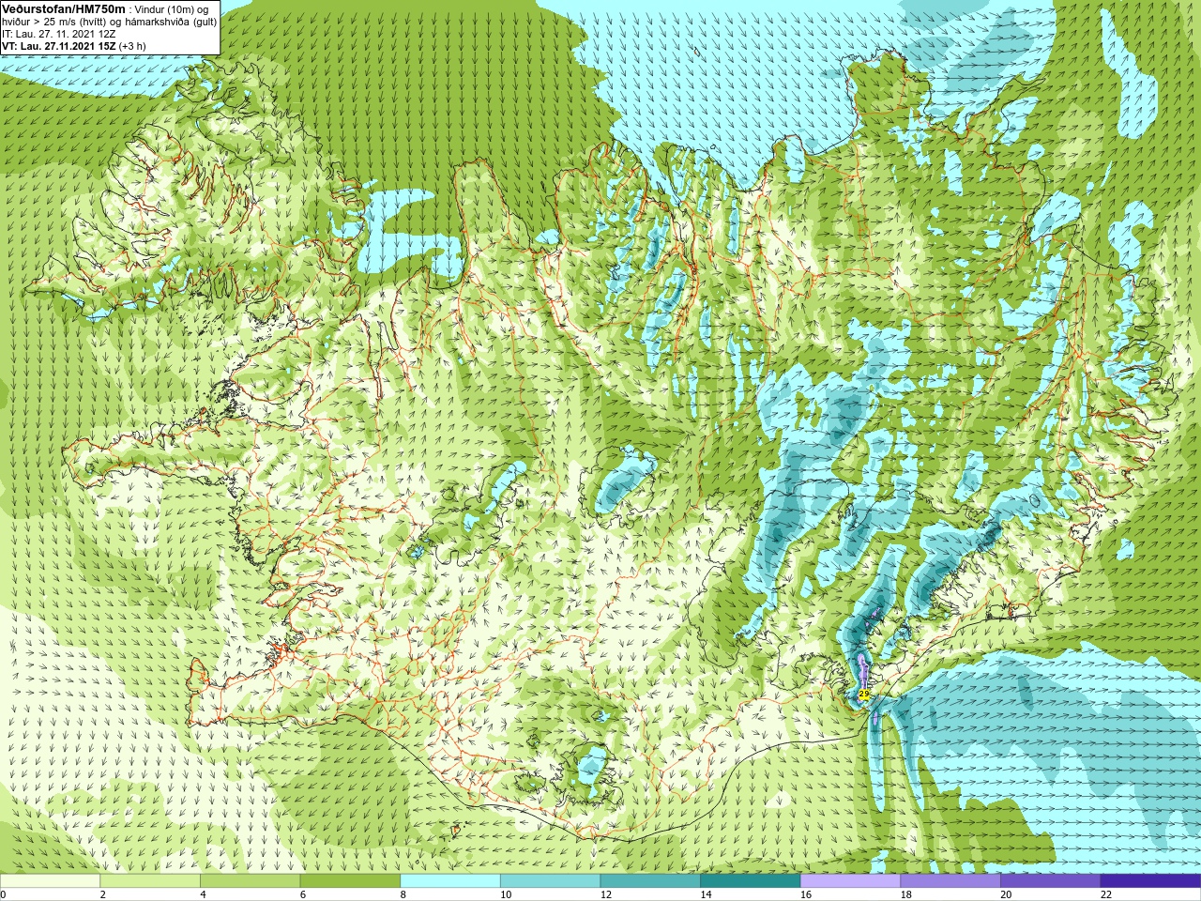
Task: Click the 'VT: Lau. 27.11.2021 15Z (+3 h)' line
Action: click(73, 46)
